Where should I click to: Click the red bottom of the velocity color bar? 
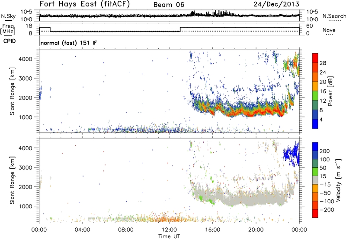click(315, 214)
